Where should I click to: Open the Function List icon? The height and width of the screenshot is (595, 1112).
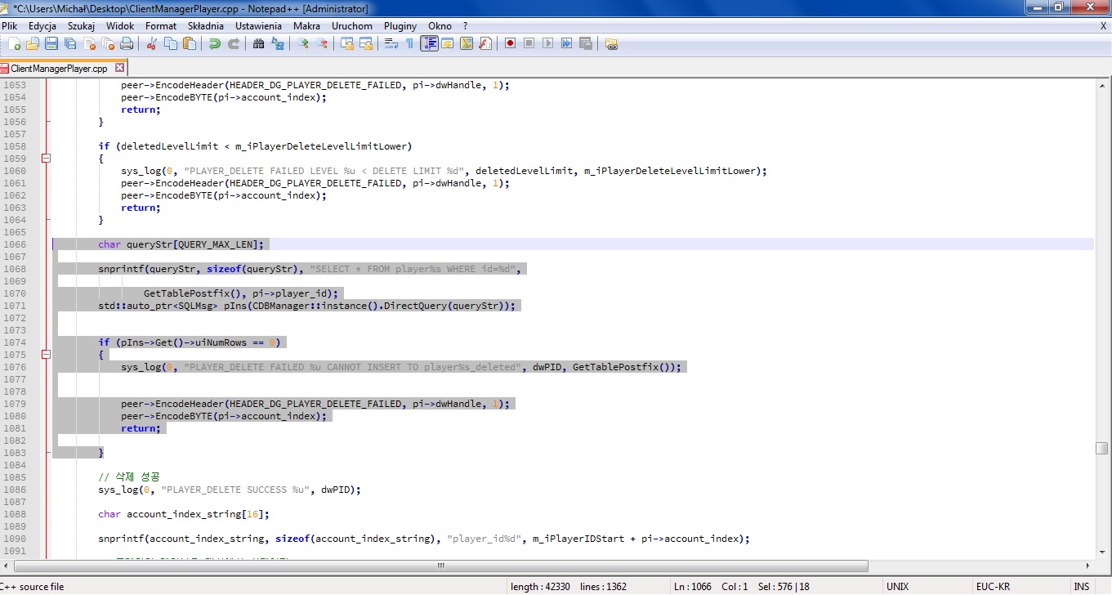coord(485,43)
